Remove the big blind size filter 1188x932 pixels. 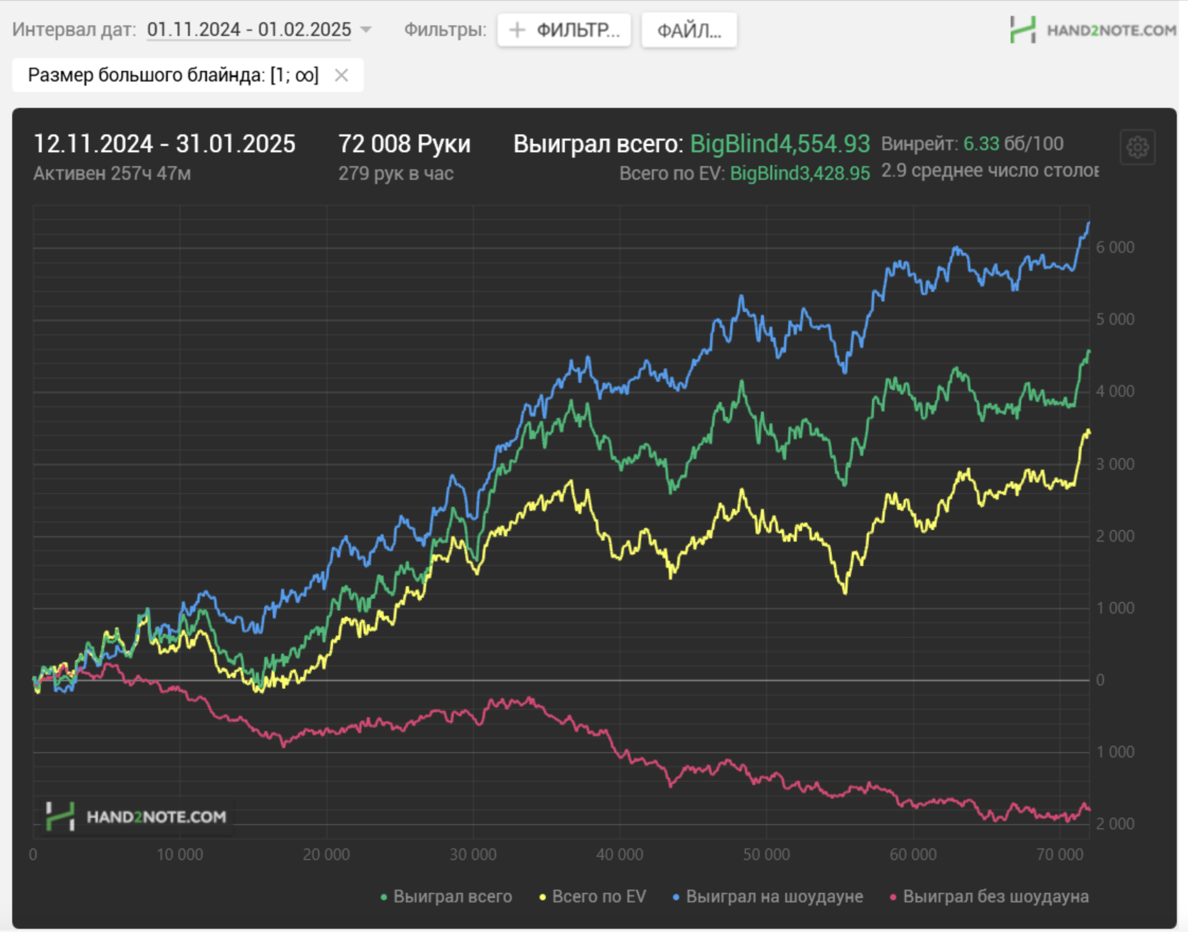tap(341, 75)
